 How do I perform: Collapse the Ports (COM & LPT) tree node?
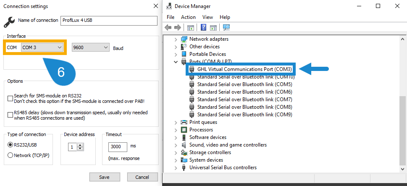tap(176, 62)
